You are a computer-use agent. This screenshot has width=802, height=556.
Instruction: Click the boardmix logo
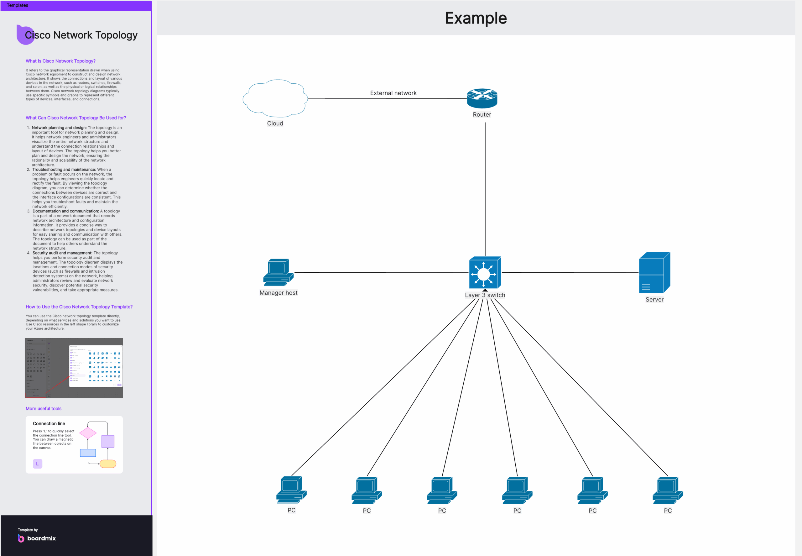tap(37, 538)
